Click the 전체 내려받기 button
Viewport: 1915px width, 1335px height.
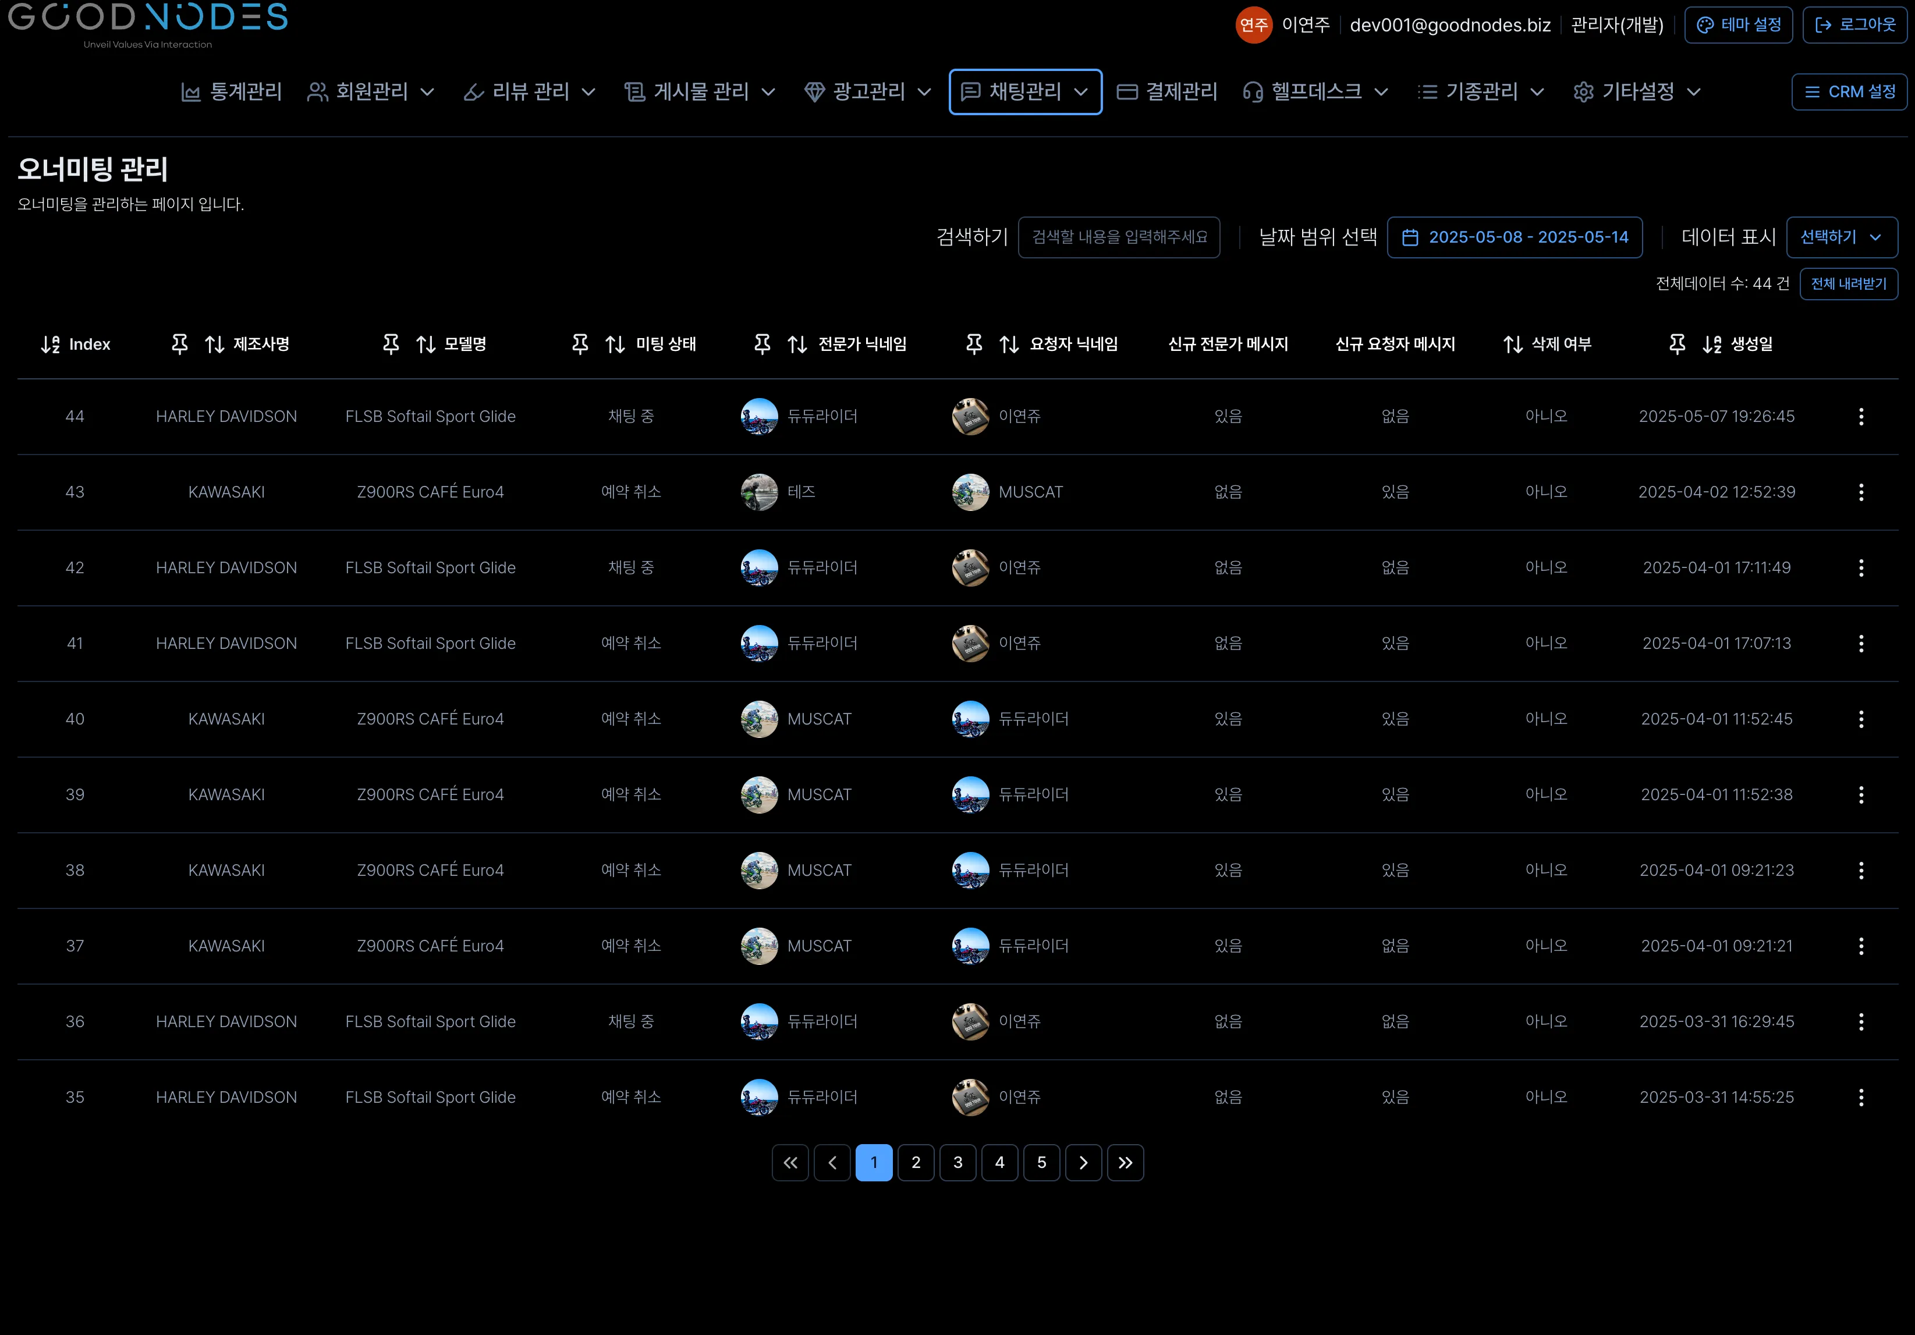coord(1848,283)
